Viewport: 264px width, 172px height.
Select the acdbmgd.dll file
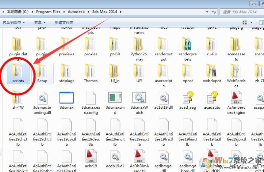pos(164,161)
